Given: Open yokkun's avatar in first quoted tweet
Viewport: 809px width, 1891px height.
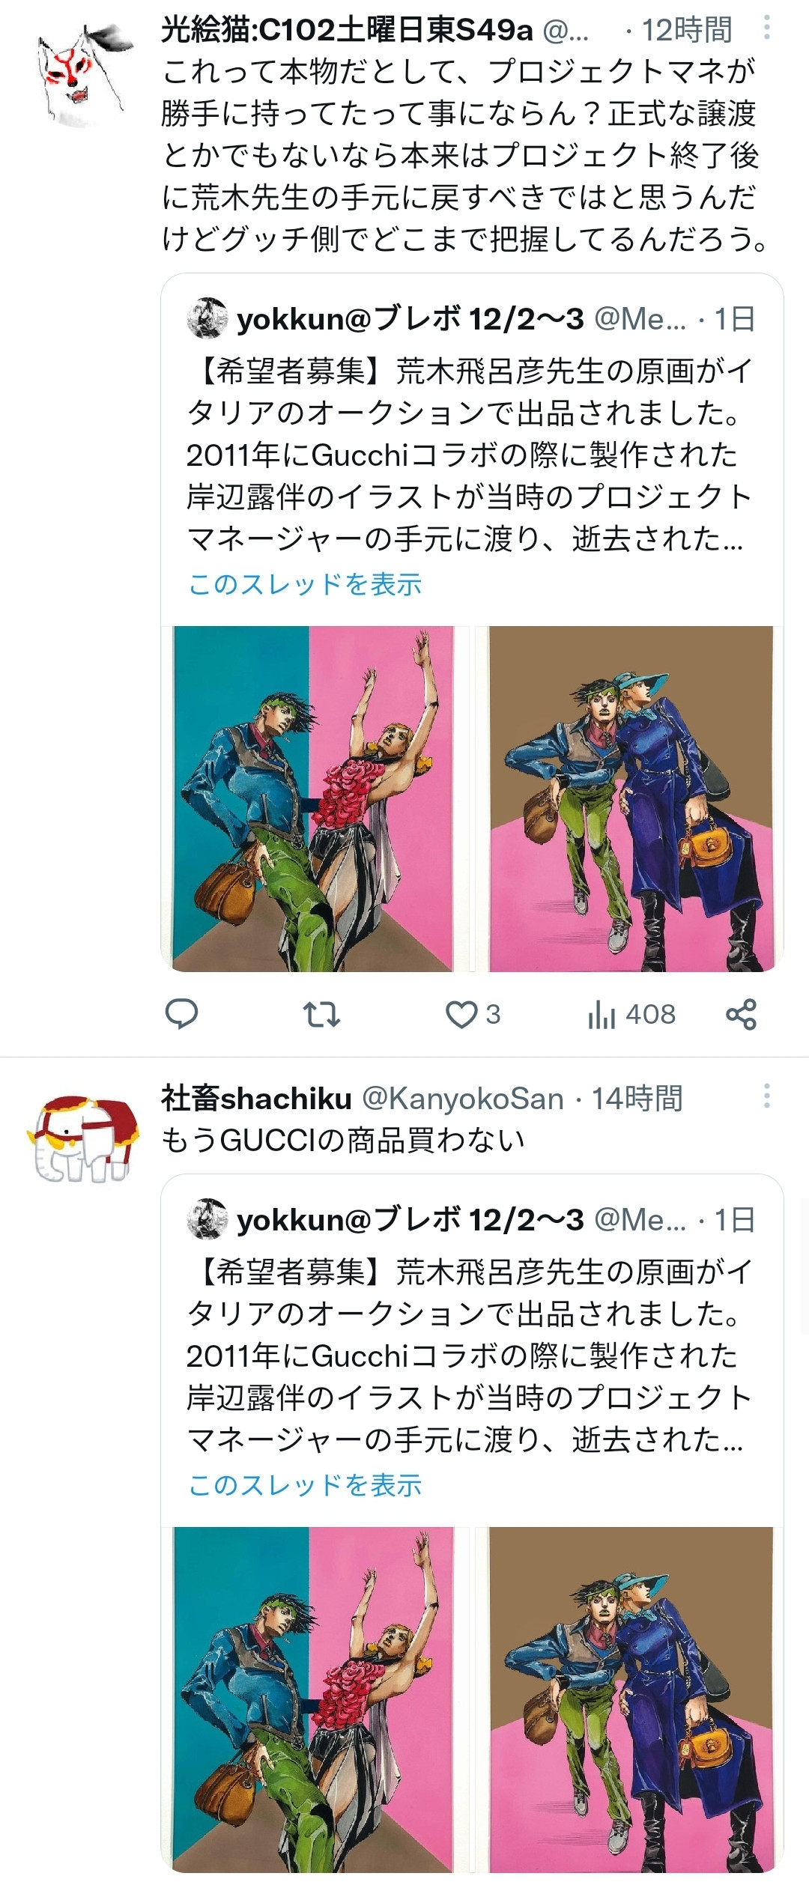Looking at the screenshot, I should pyautogui.click(x=207, y=318).
